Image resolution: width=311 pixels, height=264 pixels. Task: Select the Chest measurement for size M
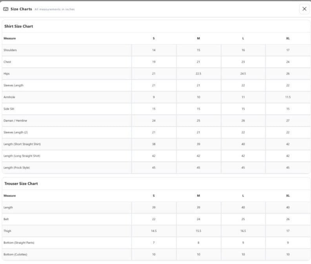[x=198, y=62]
